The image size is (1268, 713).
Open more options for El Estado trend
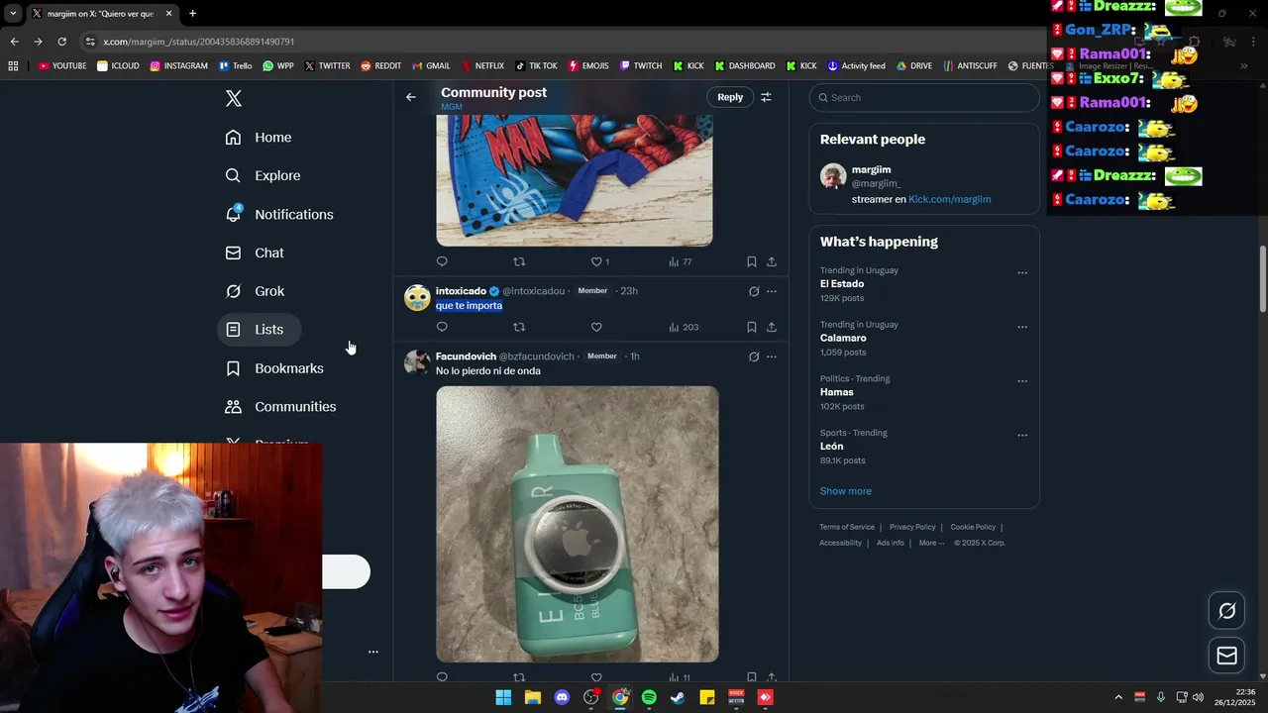pyautogui.click(x=1022, y=273)
